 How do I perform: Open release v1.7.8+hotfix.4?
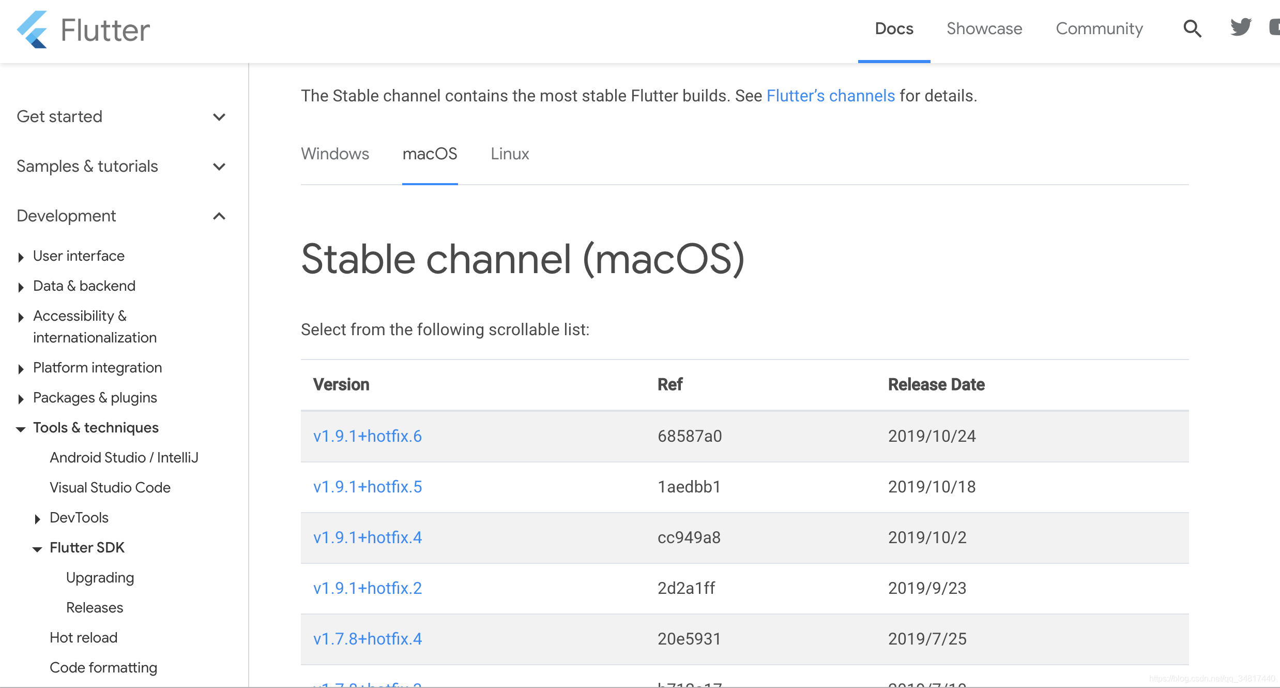click(367, 638)
